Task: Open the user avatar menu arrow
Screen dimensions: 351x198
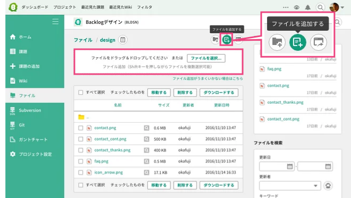Action: click(343, 7)
